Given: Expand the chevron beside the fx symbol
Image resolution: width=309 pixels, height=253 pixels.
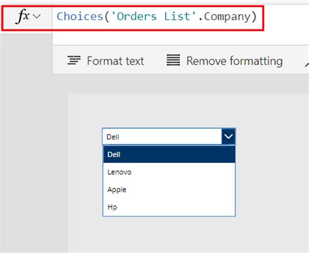Looking at the screenshot, I should (37, 16).
